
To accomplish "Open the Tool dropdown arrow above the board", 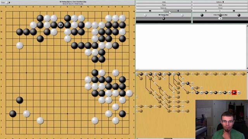I will 9,3.
